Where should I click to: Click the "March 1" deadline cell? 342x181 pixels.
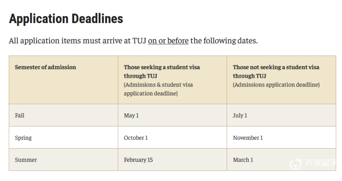pyautogui.click(x=281, y=160)
